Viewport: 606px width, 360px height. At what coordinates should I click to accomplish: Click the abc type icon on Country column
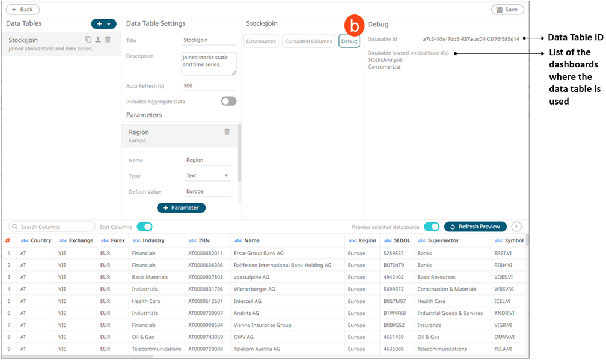(x=25, y=240)
